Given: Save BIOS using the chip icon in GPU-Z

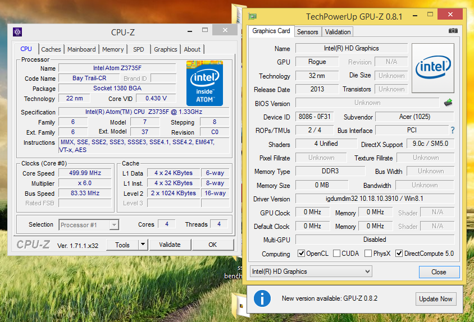Looking at the screenshot, I should [x=448, y=103].
